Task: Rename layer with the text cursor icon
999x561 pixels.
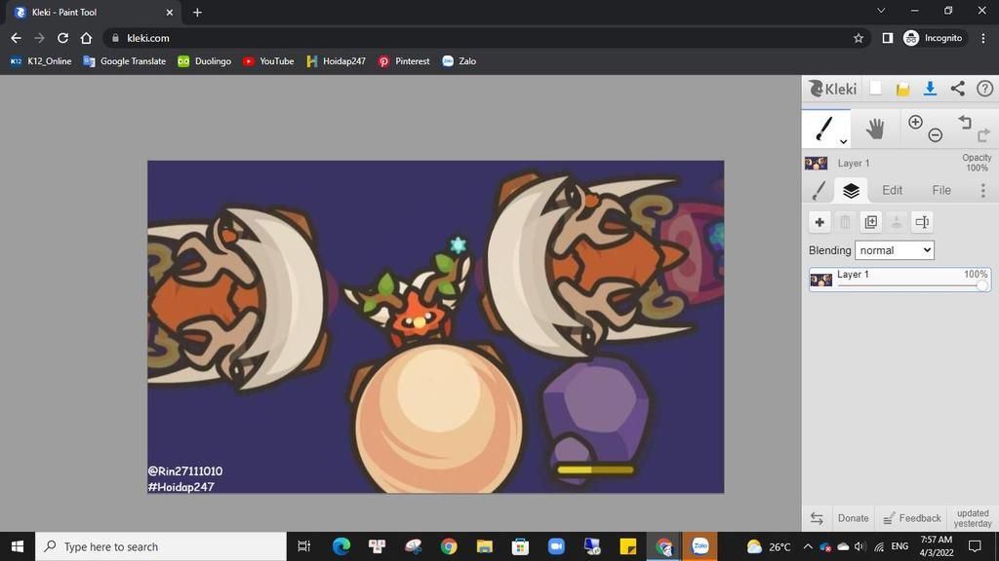Action: (922, 222)
